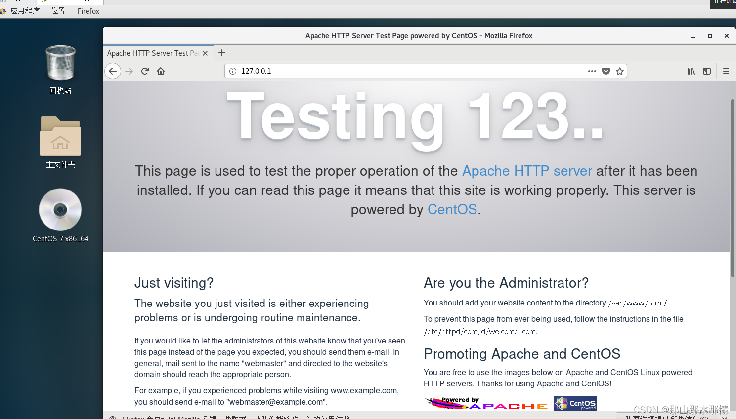Save the page to Pocket
This screenshot has height=419, width=736.
[x=606, y=71]
